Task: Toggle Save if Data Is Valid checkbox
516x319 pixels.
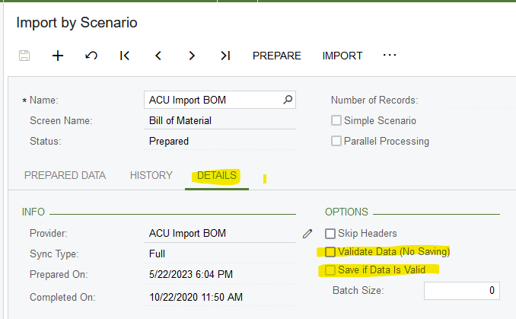Action: point(330,270)
